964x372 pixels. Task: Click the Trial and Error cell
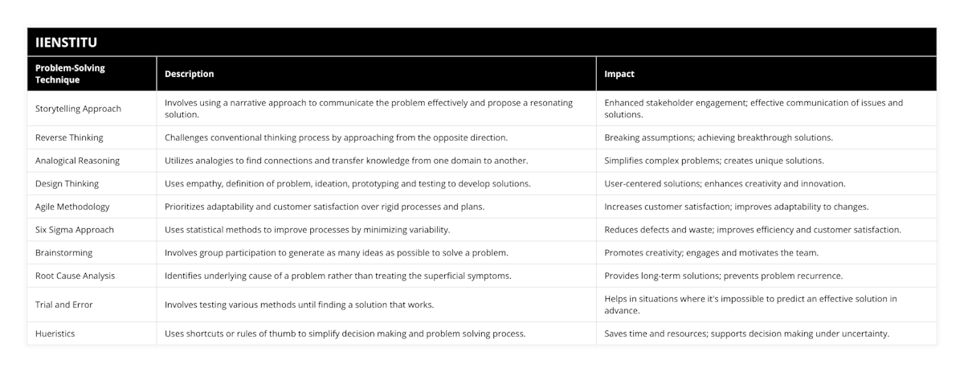tap(64, 305)
